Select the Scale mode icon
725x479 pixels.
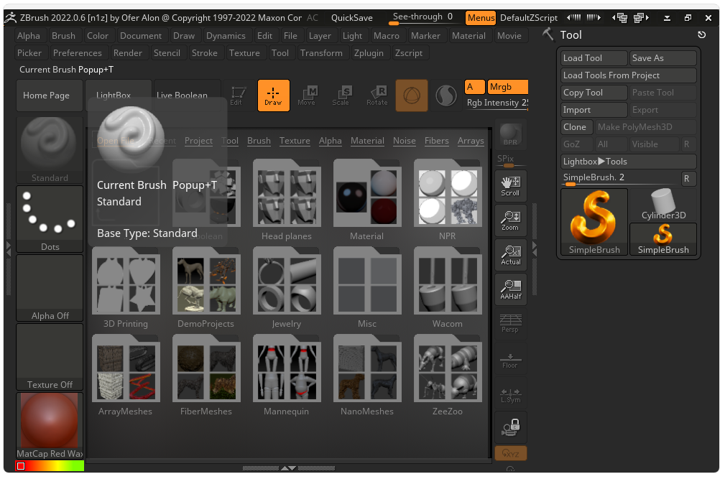(341, 96)
